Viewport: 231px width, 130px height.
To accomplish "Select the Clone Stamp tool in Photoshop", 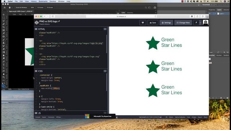I will click(x=4, y=43).
